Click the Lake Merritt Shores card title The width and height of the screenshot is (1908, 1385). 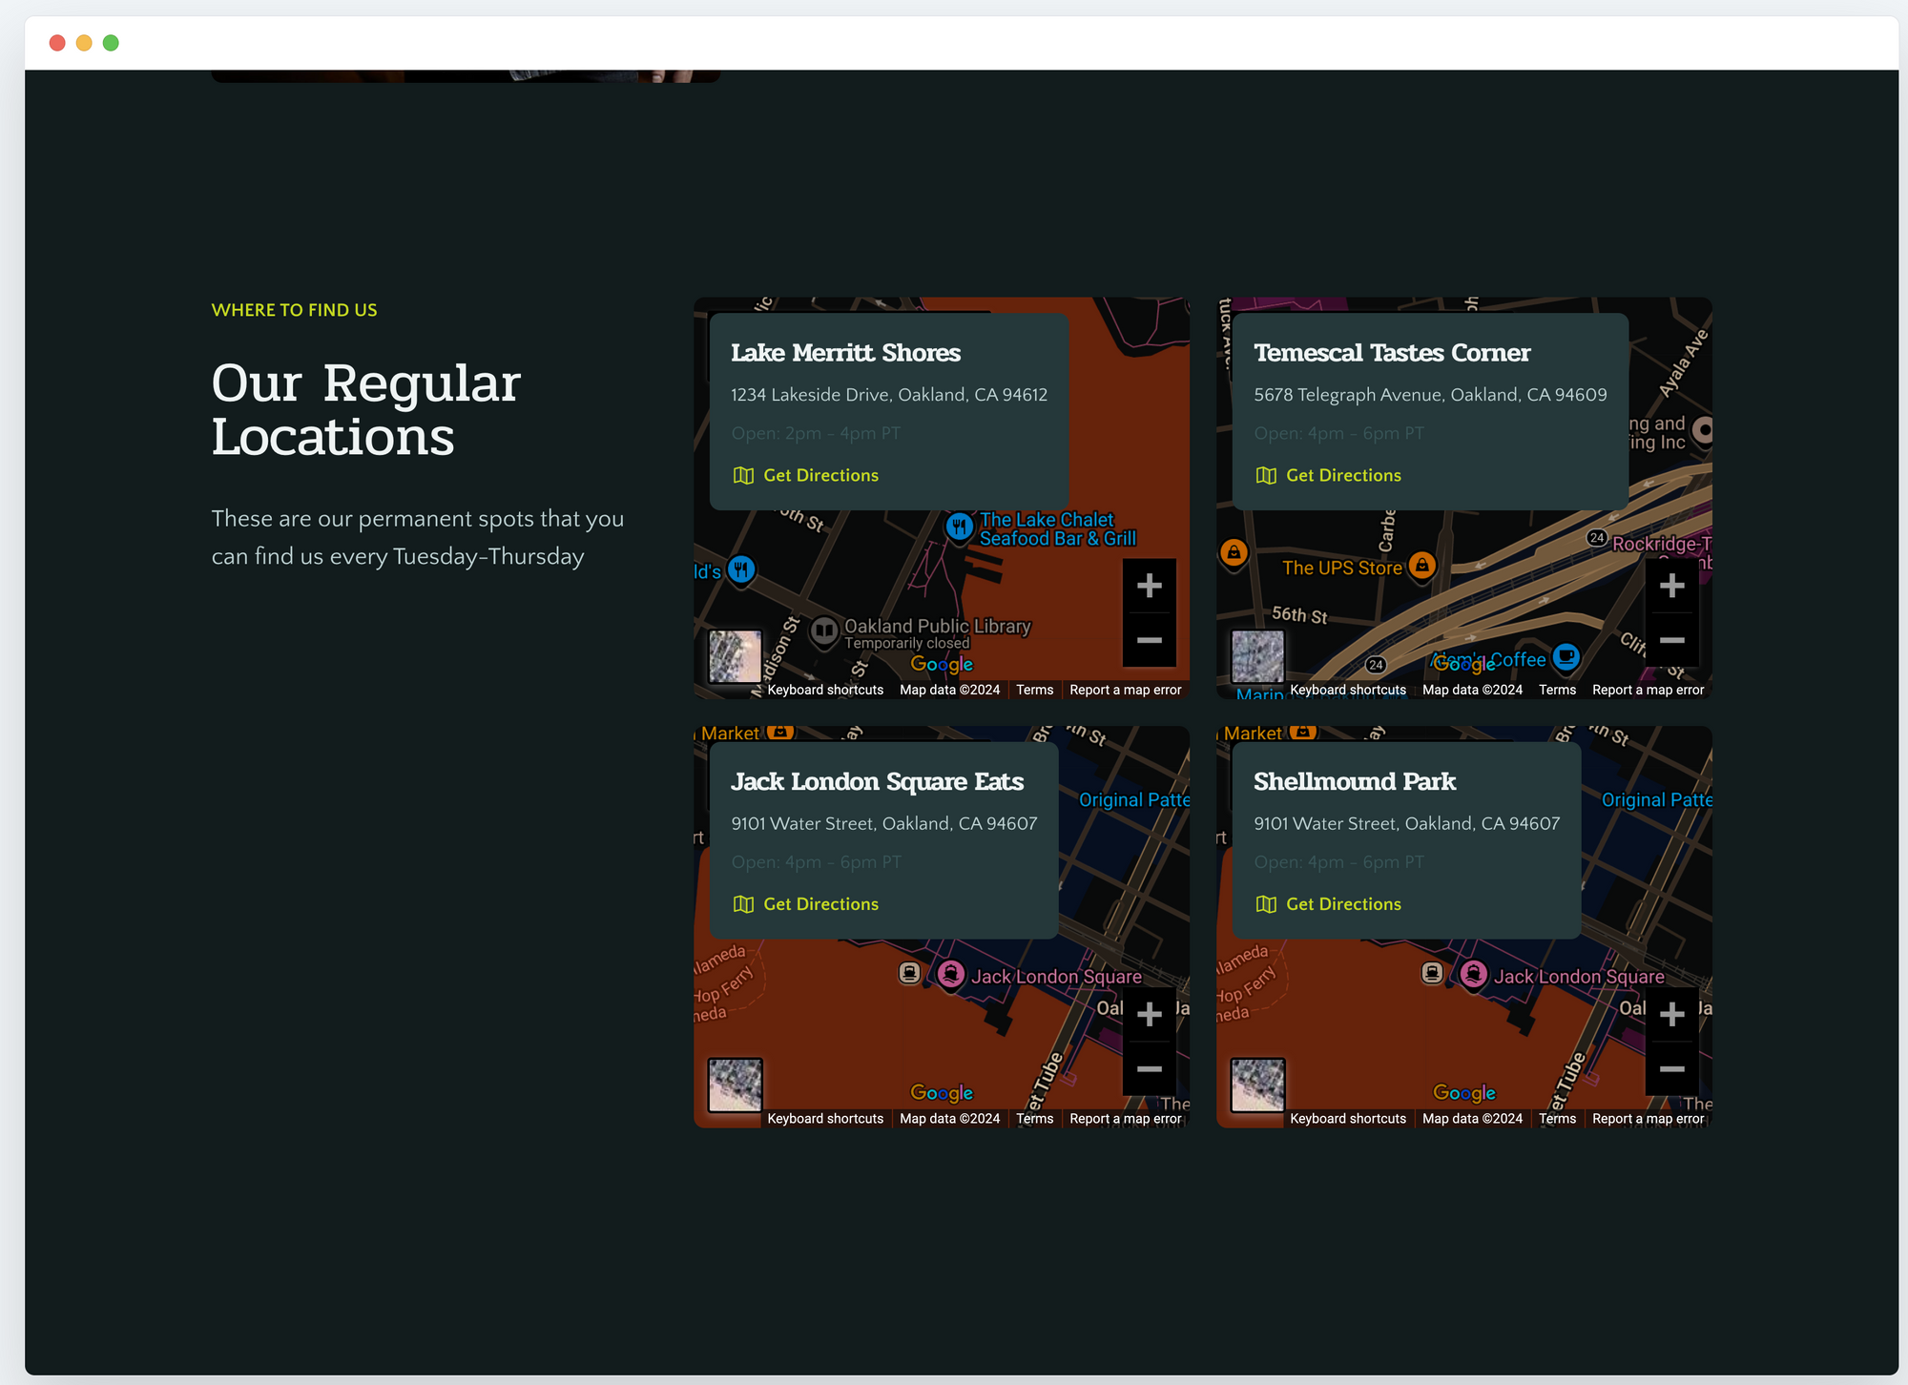(x=845, y=353)
